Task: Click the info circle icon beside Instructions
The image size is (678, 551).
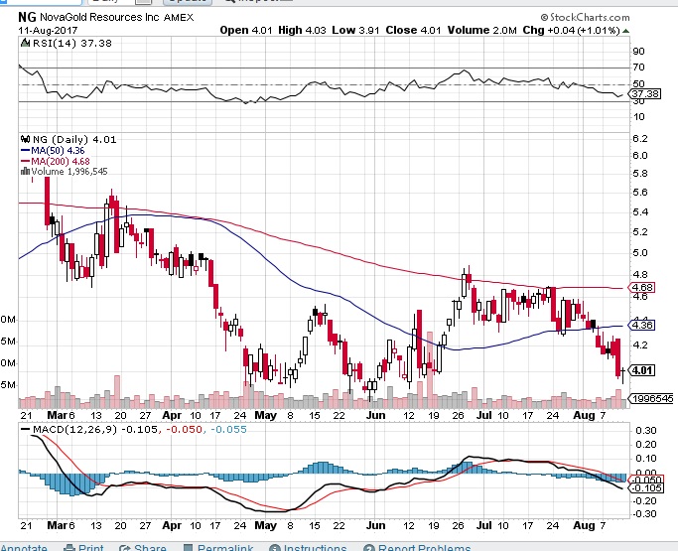Action: (x=275, y=548)
